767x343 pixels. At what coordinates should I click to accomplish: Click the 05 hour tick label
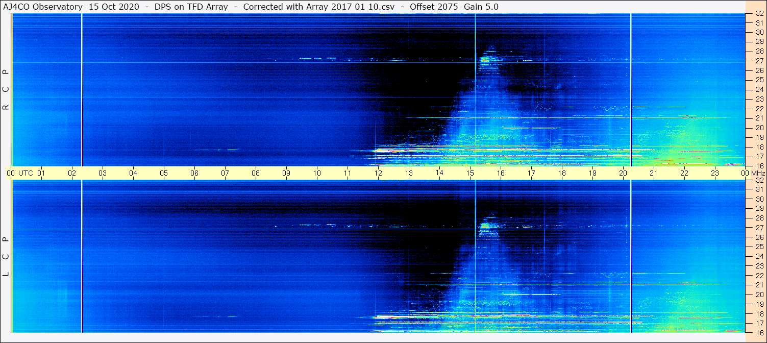[x=164, y=173]
